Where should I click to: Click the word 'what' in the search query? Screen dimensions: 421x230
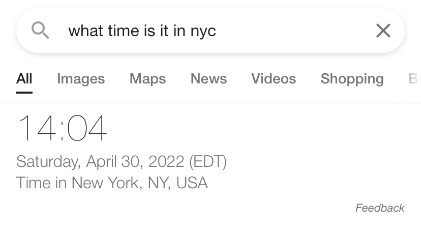86,31
